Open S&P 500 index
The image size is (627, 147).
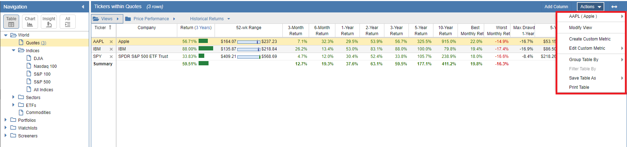pyautogui.click(x=42, y=82)
